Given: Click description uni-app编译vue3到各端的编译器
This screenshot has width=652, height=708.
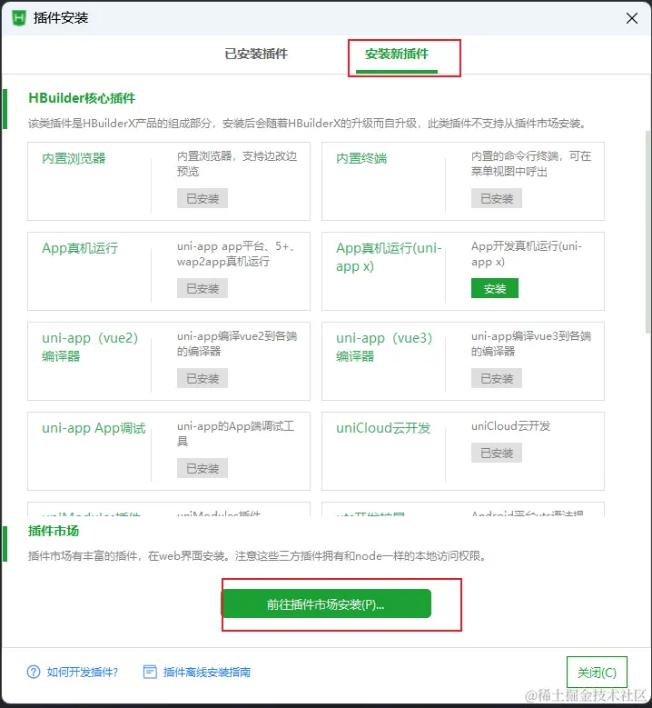Looking at the screenshot, I should point(531,344).
